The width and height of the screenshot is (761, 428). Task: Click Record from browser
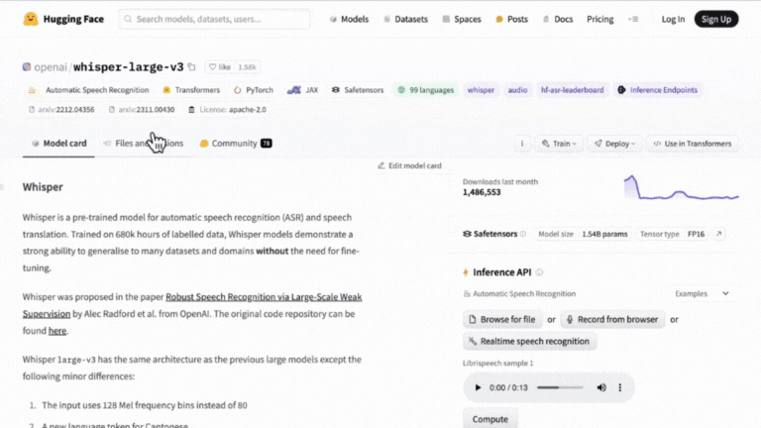click(x=611, y=319)
